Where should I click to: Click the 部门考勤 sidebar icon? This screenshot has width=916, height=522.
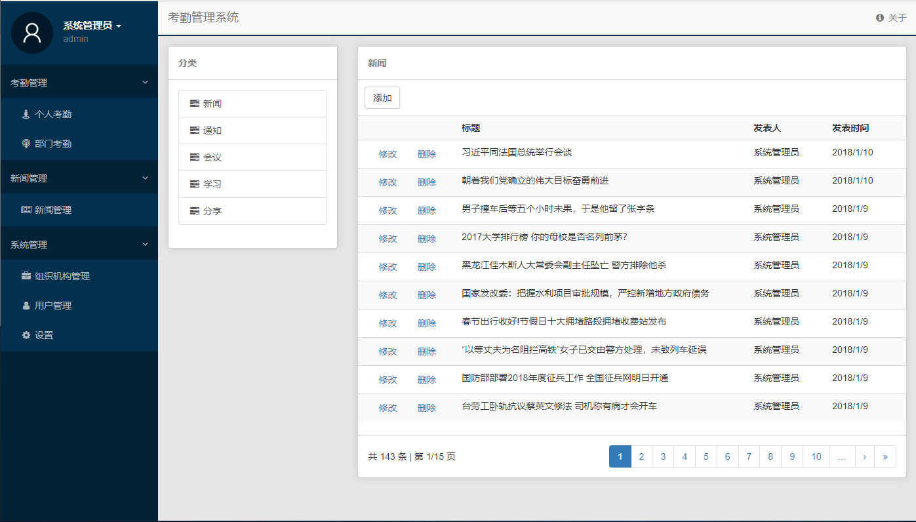[26, 144]
